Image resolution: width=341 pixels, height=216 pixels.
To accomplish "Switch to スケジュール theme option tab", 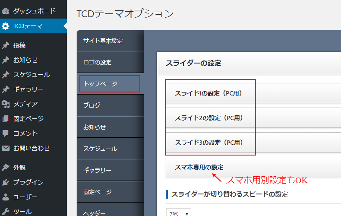I will (110, 149).
